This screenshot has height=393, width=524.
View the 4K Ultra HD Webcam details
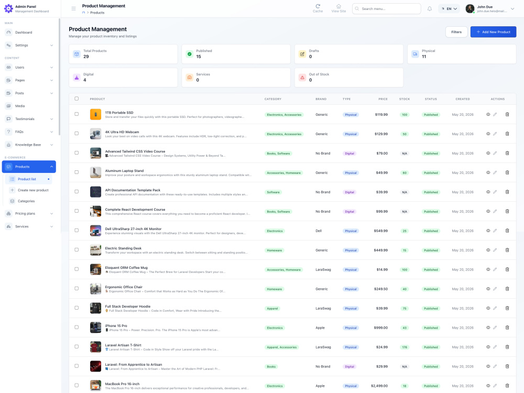(488, 134)
